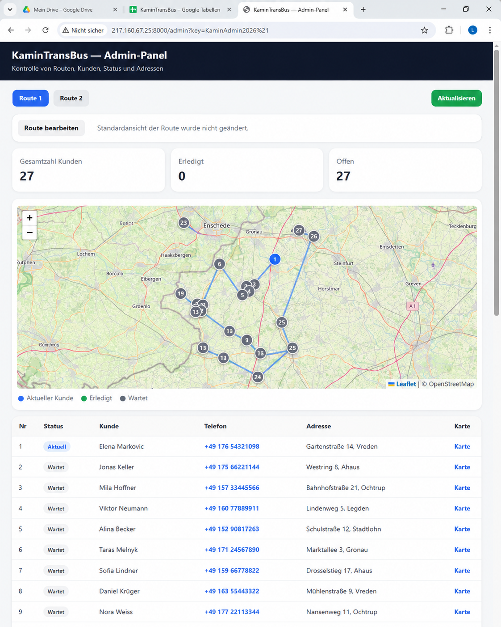Select map marker number 19
The height and width of the screenshot is (627, 501).
click(180, 293)
